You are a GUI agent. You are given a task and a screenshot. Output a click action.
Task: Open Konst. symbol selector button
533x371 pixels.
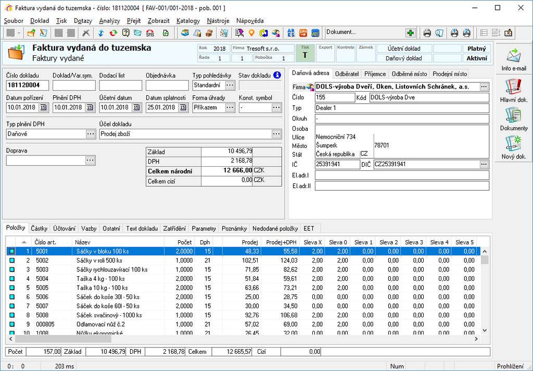tap(277, 107)
